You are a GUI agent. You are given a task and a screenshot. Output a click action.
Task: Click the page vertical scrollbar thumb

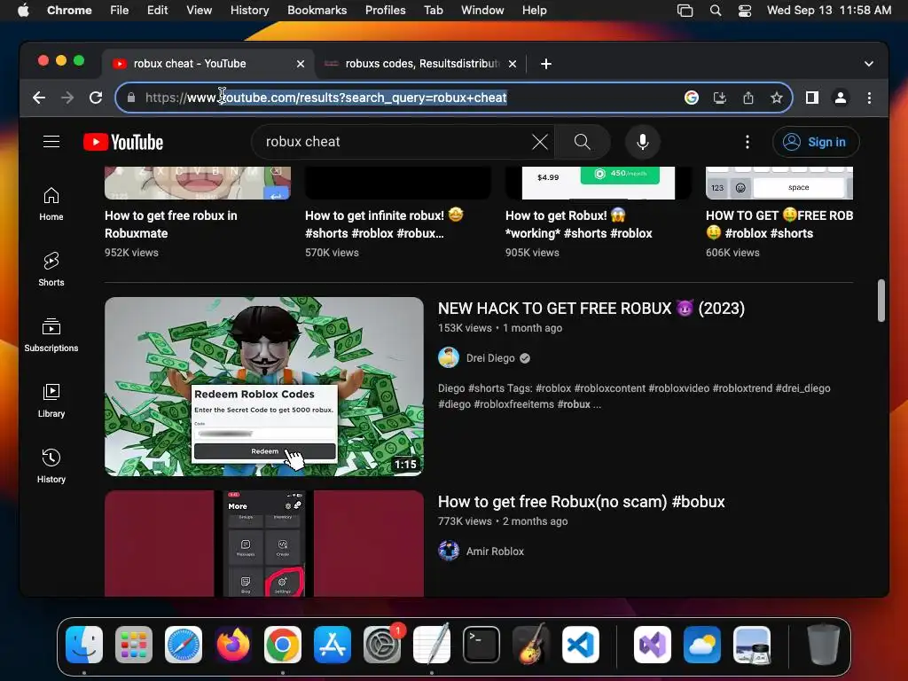click(881, 300)
